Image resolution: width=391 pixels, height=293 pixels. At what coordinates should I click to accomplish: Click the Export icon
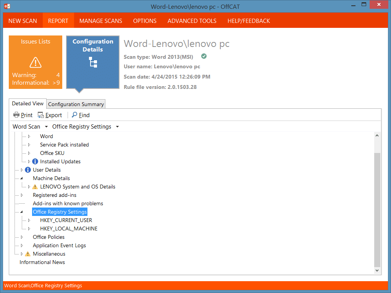coord(40,114)
